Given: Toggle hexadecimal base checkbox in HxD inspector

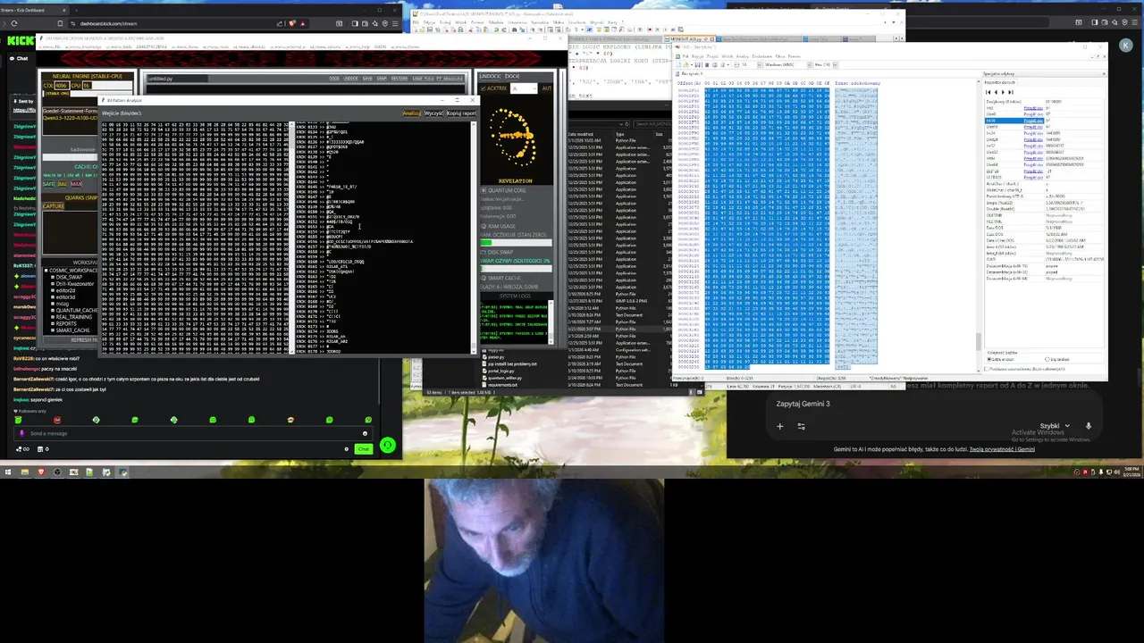Looking at the screenshot, I should coord(987,369).
